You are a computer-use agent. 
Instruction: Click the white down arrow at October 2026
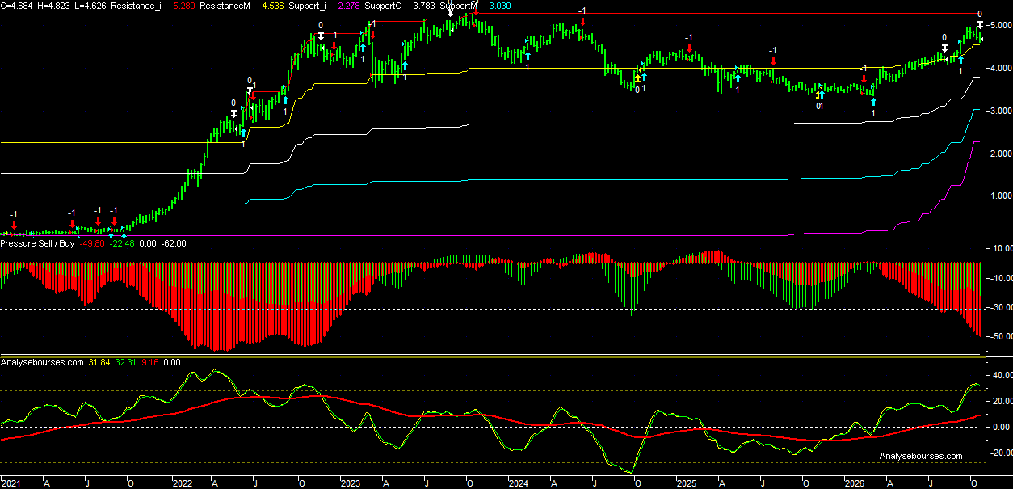pos(980,25)
